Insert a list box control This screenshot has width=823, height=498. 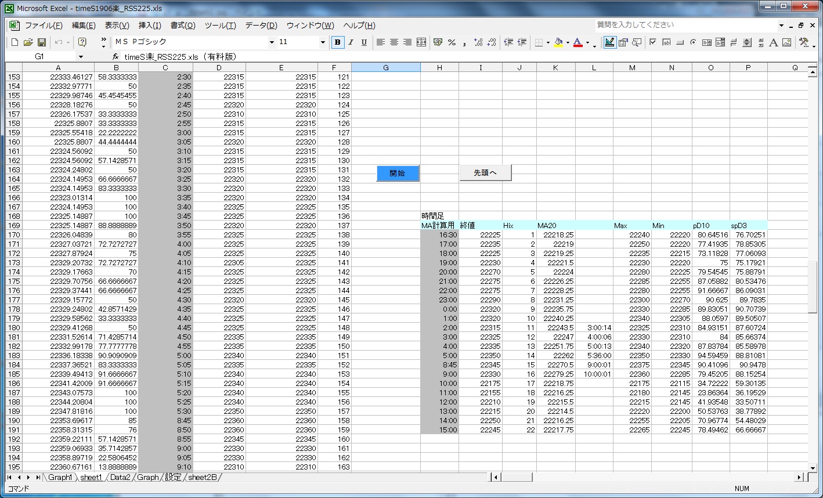click(707, 42)
